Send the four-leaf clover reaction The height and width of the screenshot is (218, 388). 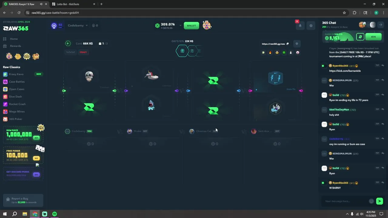pyautogui.click(x=284, y=52)
